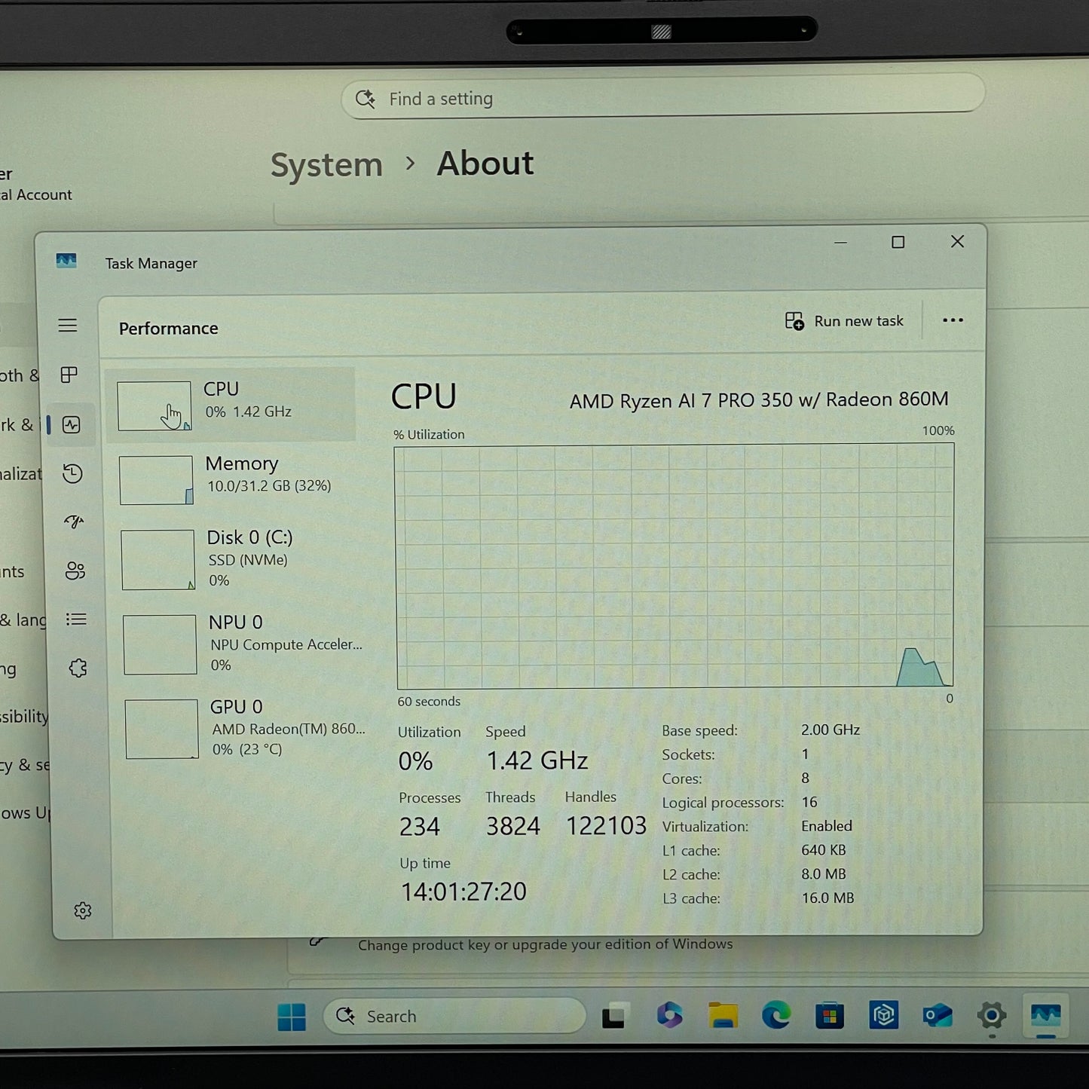Minimize the Task Manager window
This screenshot has width=1089, height=1089.
(840, 243)
